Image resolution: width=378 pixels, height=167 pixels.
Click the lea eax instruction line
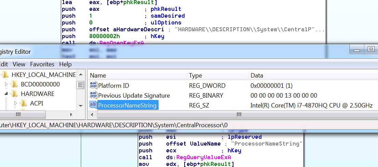[x=109, y=2]
